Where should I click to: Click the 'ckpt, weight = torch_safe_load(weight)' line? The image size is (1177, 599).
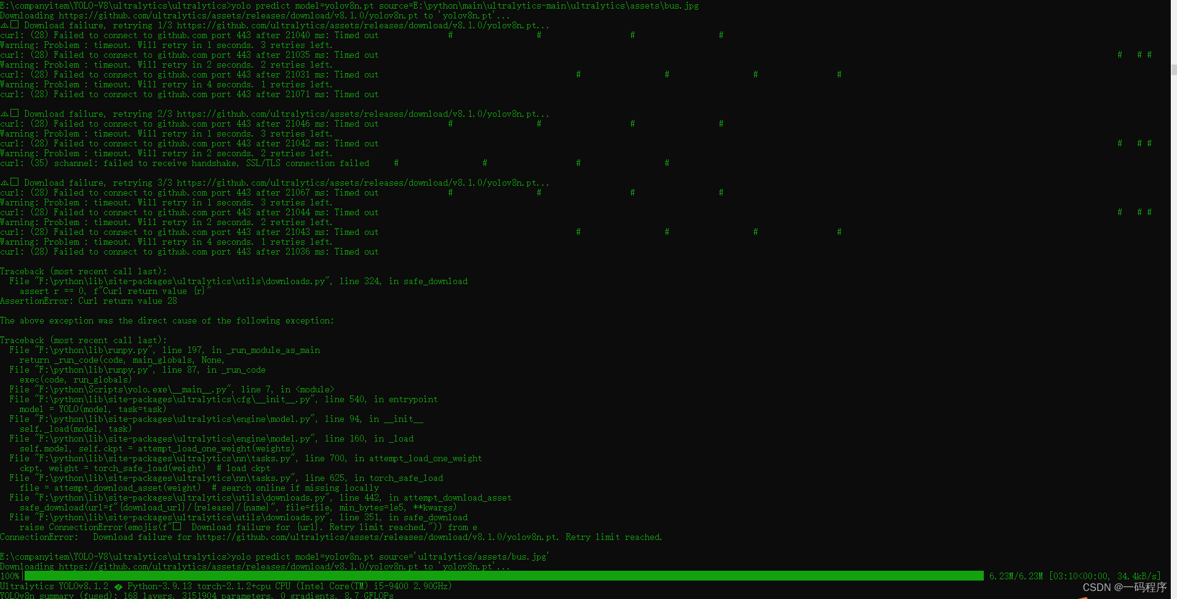click(x=145, y=468)
